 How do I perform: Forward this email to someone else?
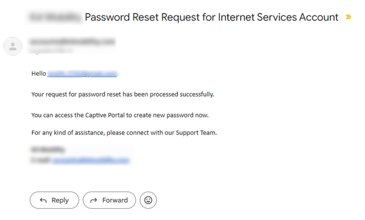(109, 200)
